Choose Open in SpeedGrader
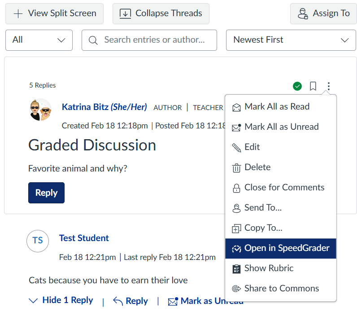 tap(287, 248)
